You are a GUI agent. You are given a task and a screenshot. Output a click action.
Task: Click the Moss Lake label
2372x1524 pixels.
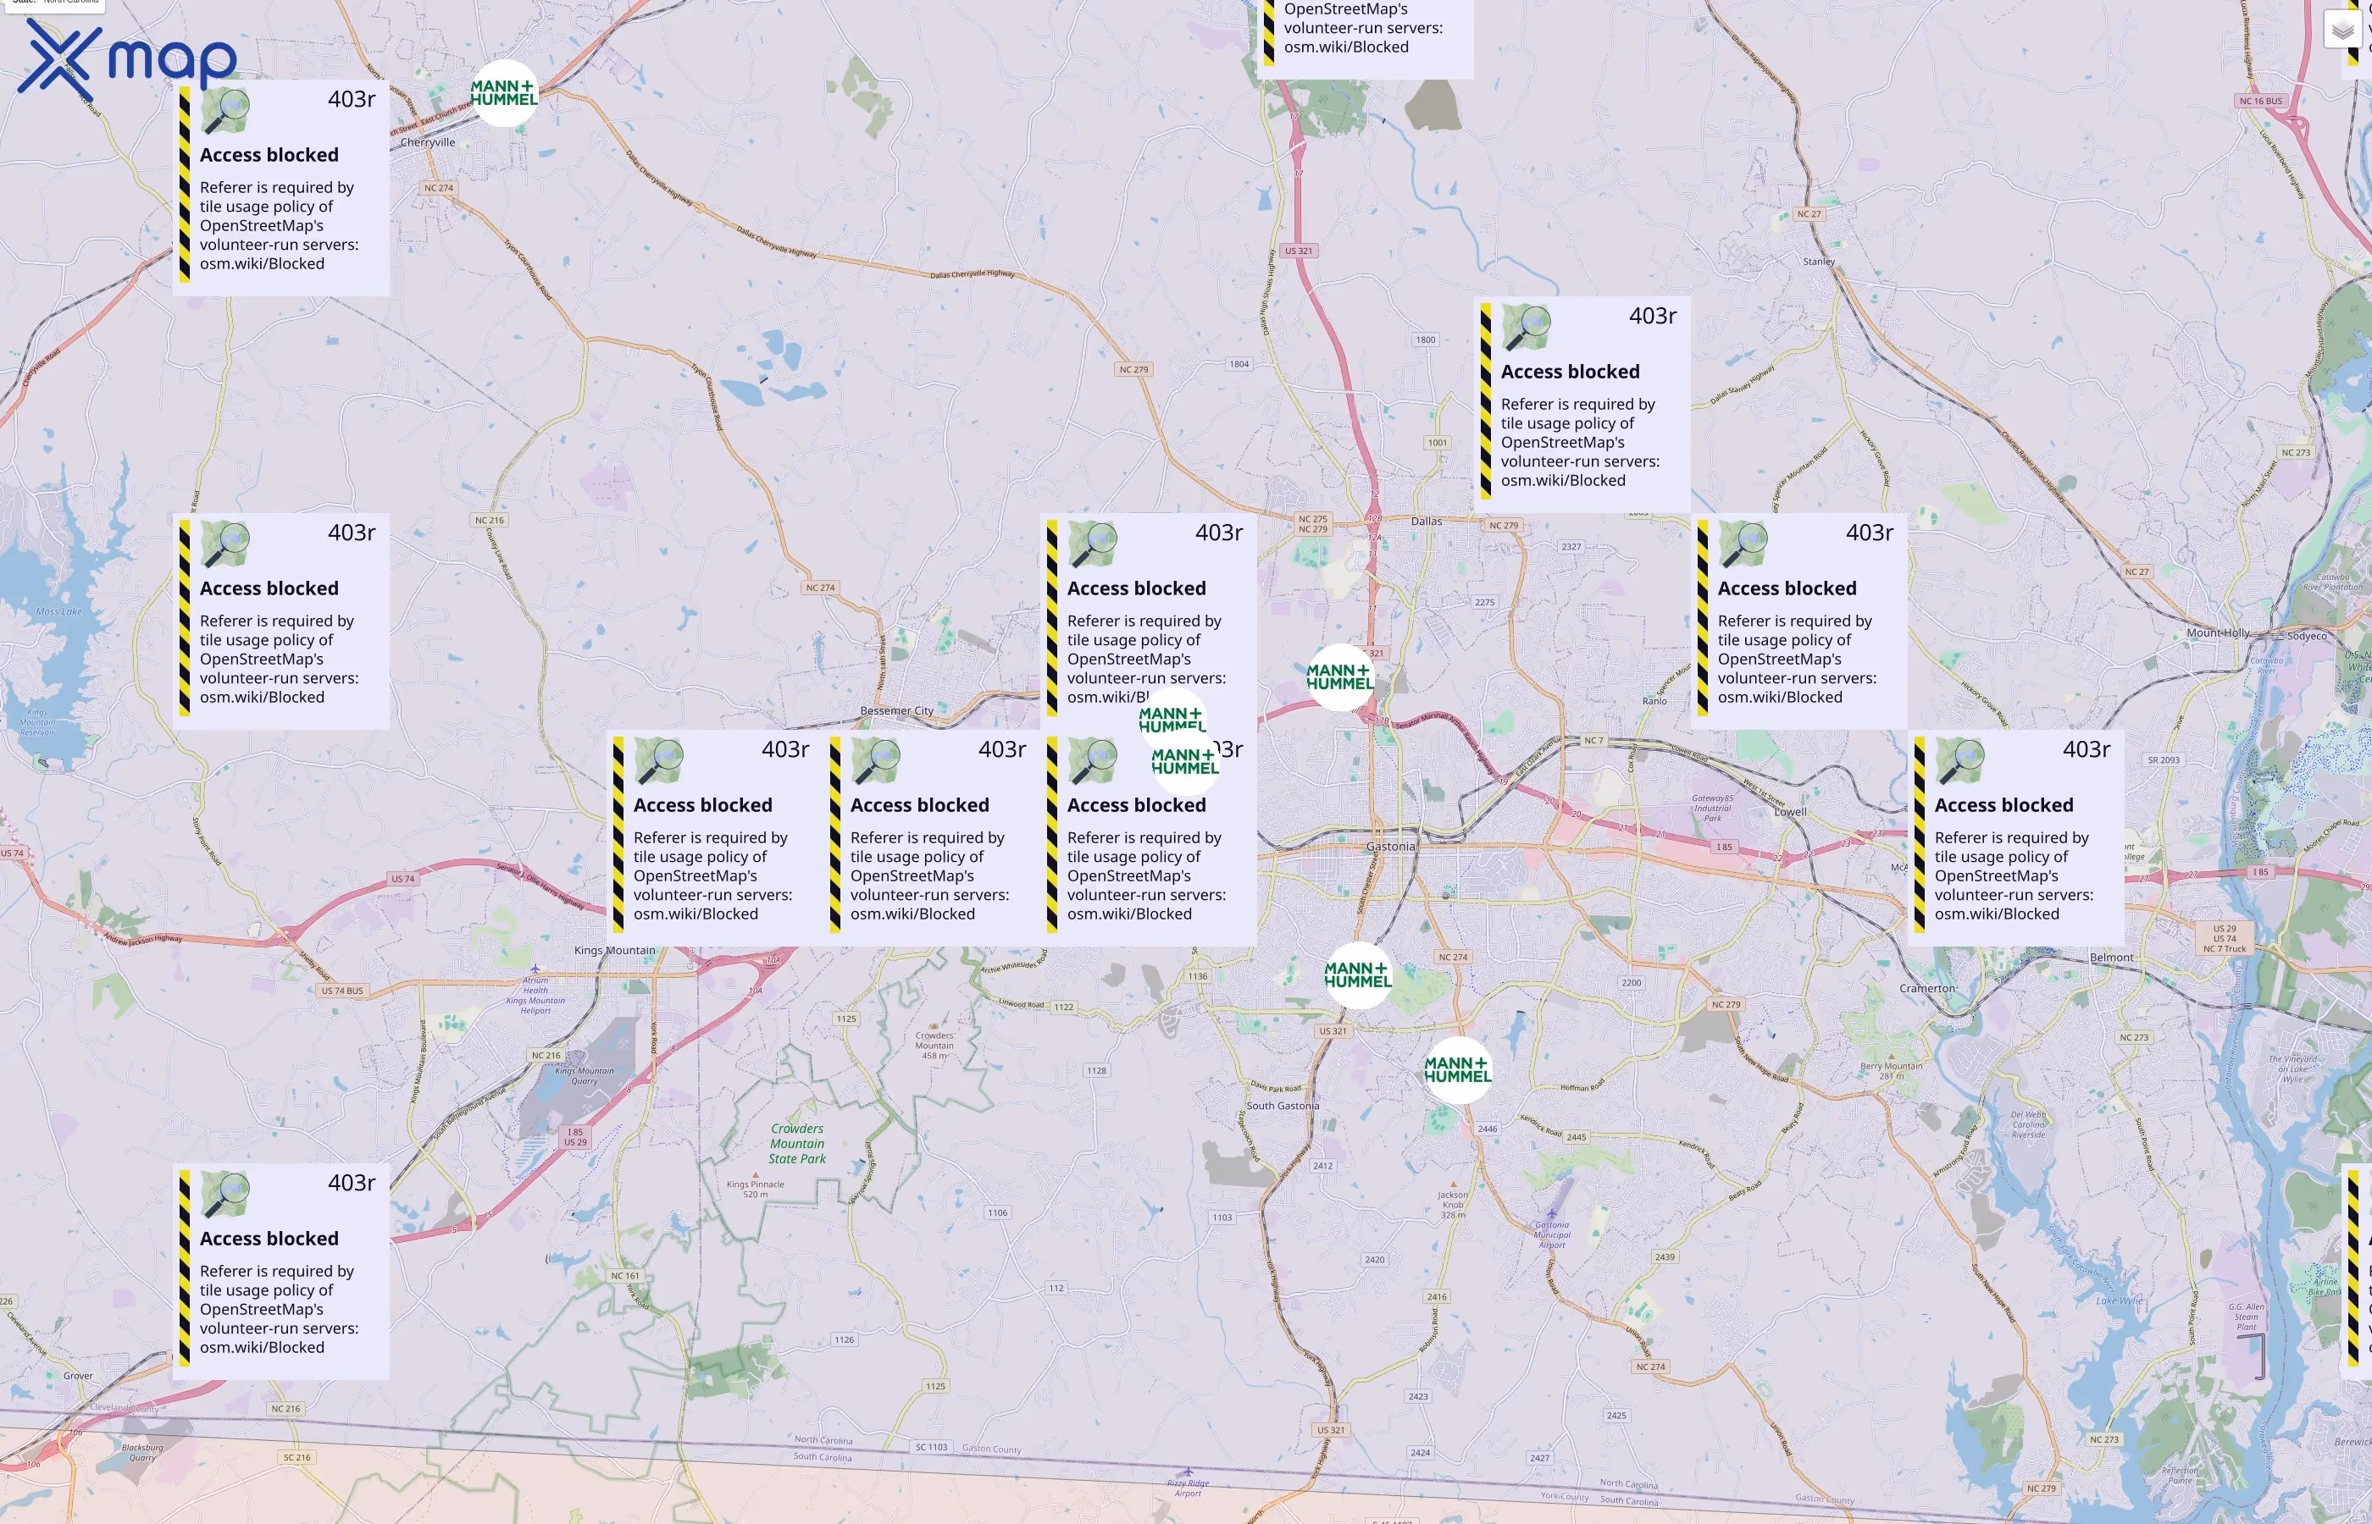58,611
